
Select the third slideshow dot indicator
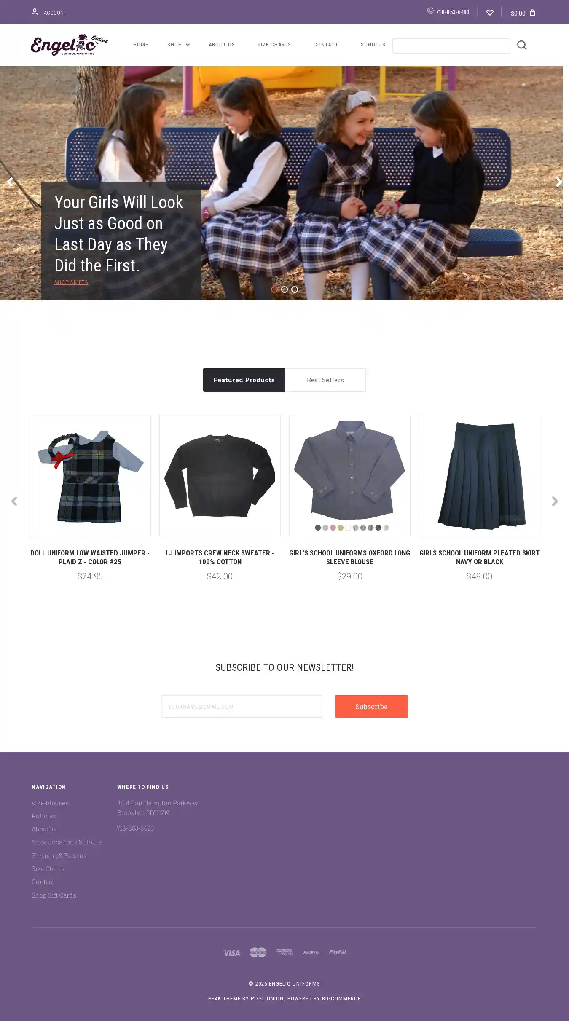coord(295,289)
